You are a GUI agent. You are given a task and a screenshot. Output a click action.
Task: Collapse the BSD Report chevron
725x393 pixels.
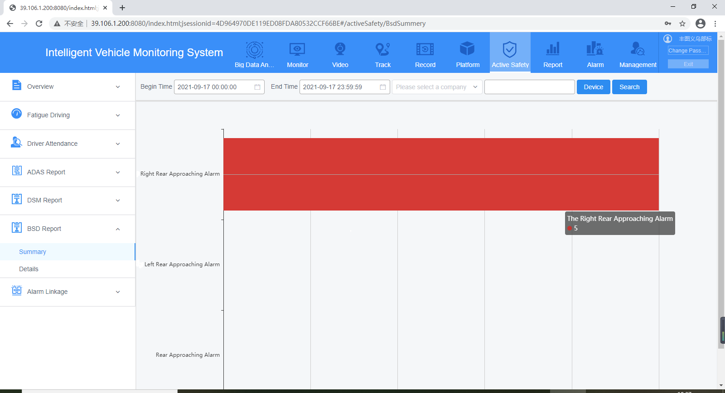(x=118, y=229)
